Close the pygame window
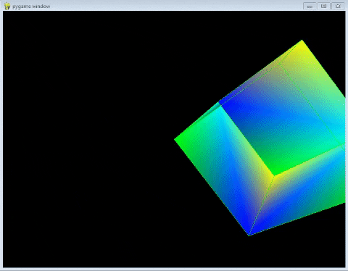348x271 pixels. pos(338,7)
